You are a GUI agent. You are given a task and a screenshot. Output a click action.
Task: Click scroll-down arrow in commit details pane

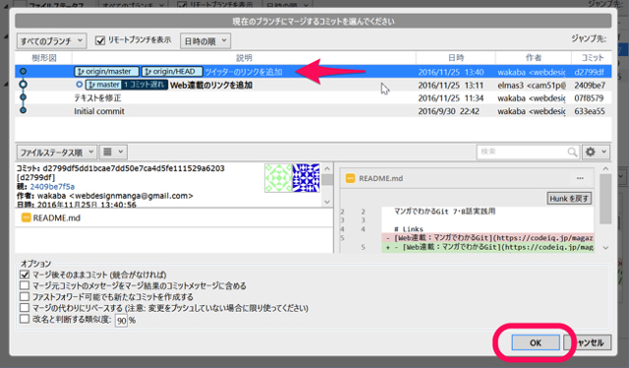327,202
